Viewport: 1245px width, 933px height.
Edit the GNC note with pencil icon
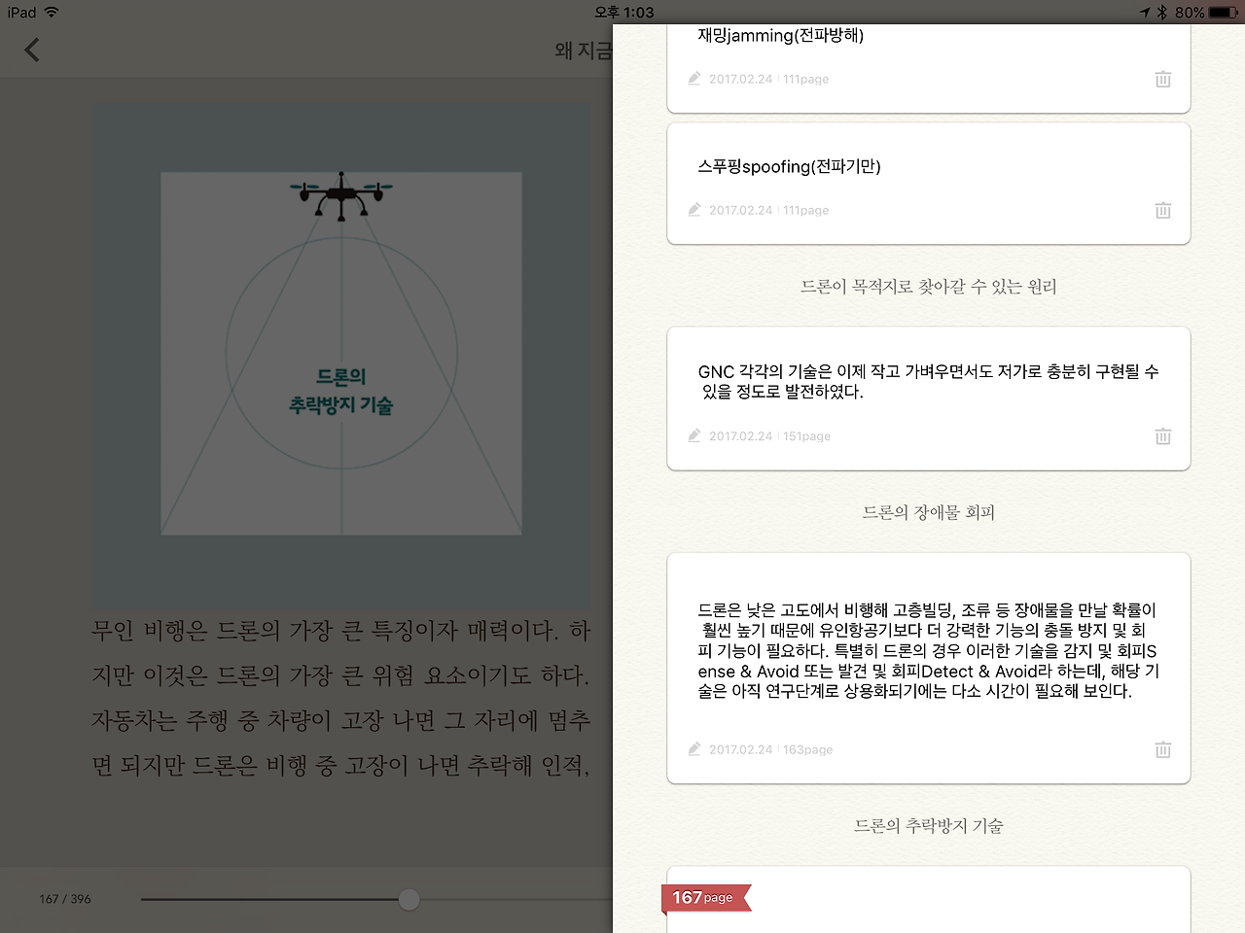point(694,436)
